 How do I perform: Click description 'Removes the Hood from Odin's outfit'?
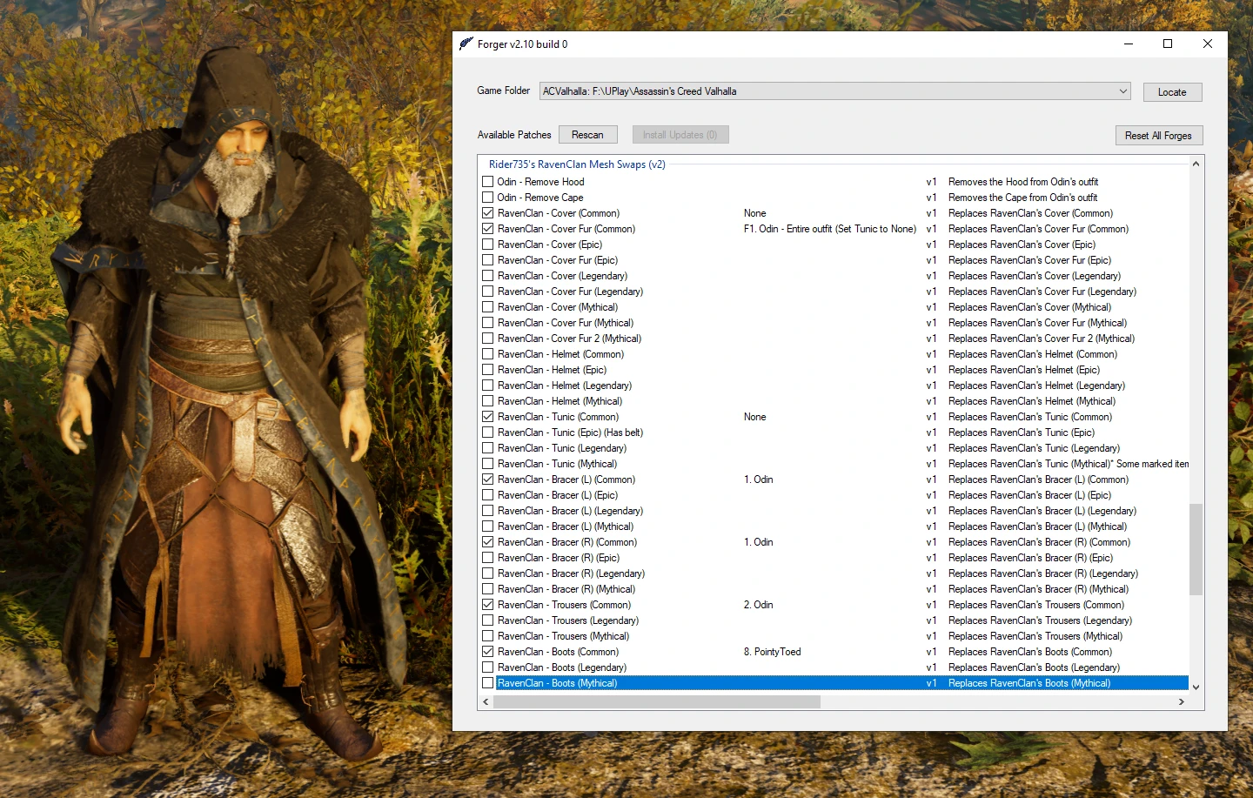[1023, 182]
